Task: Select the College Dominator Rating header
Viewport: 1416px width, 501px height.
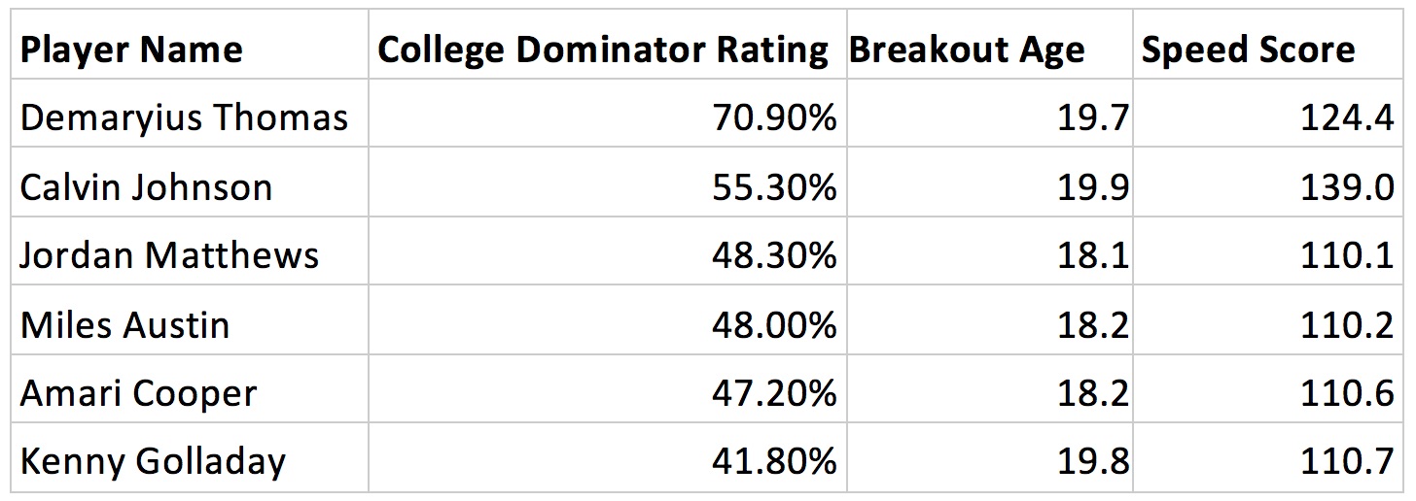Action: [x=603, y=50]
